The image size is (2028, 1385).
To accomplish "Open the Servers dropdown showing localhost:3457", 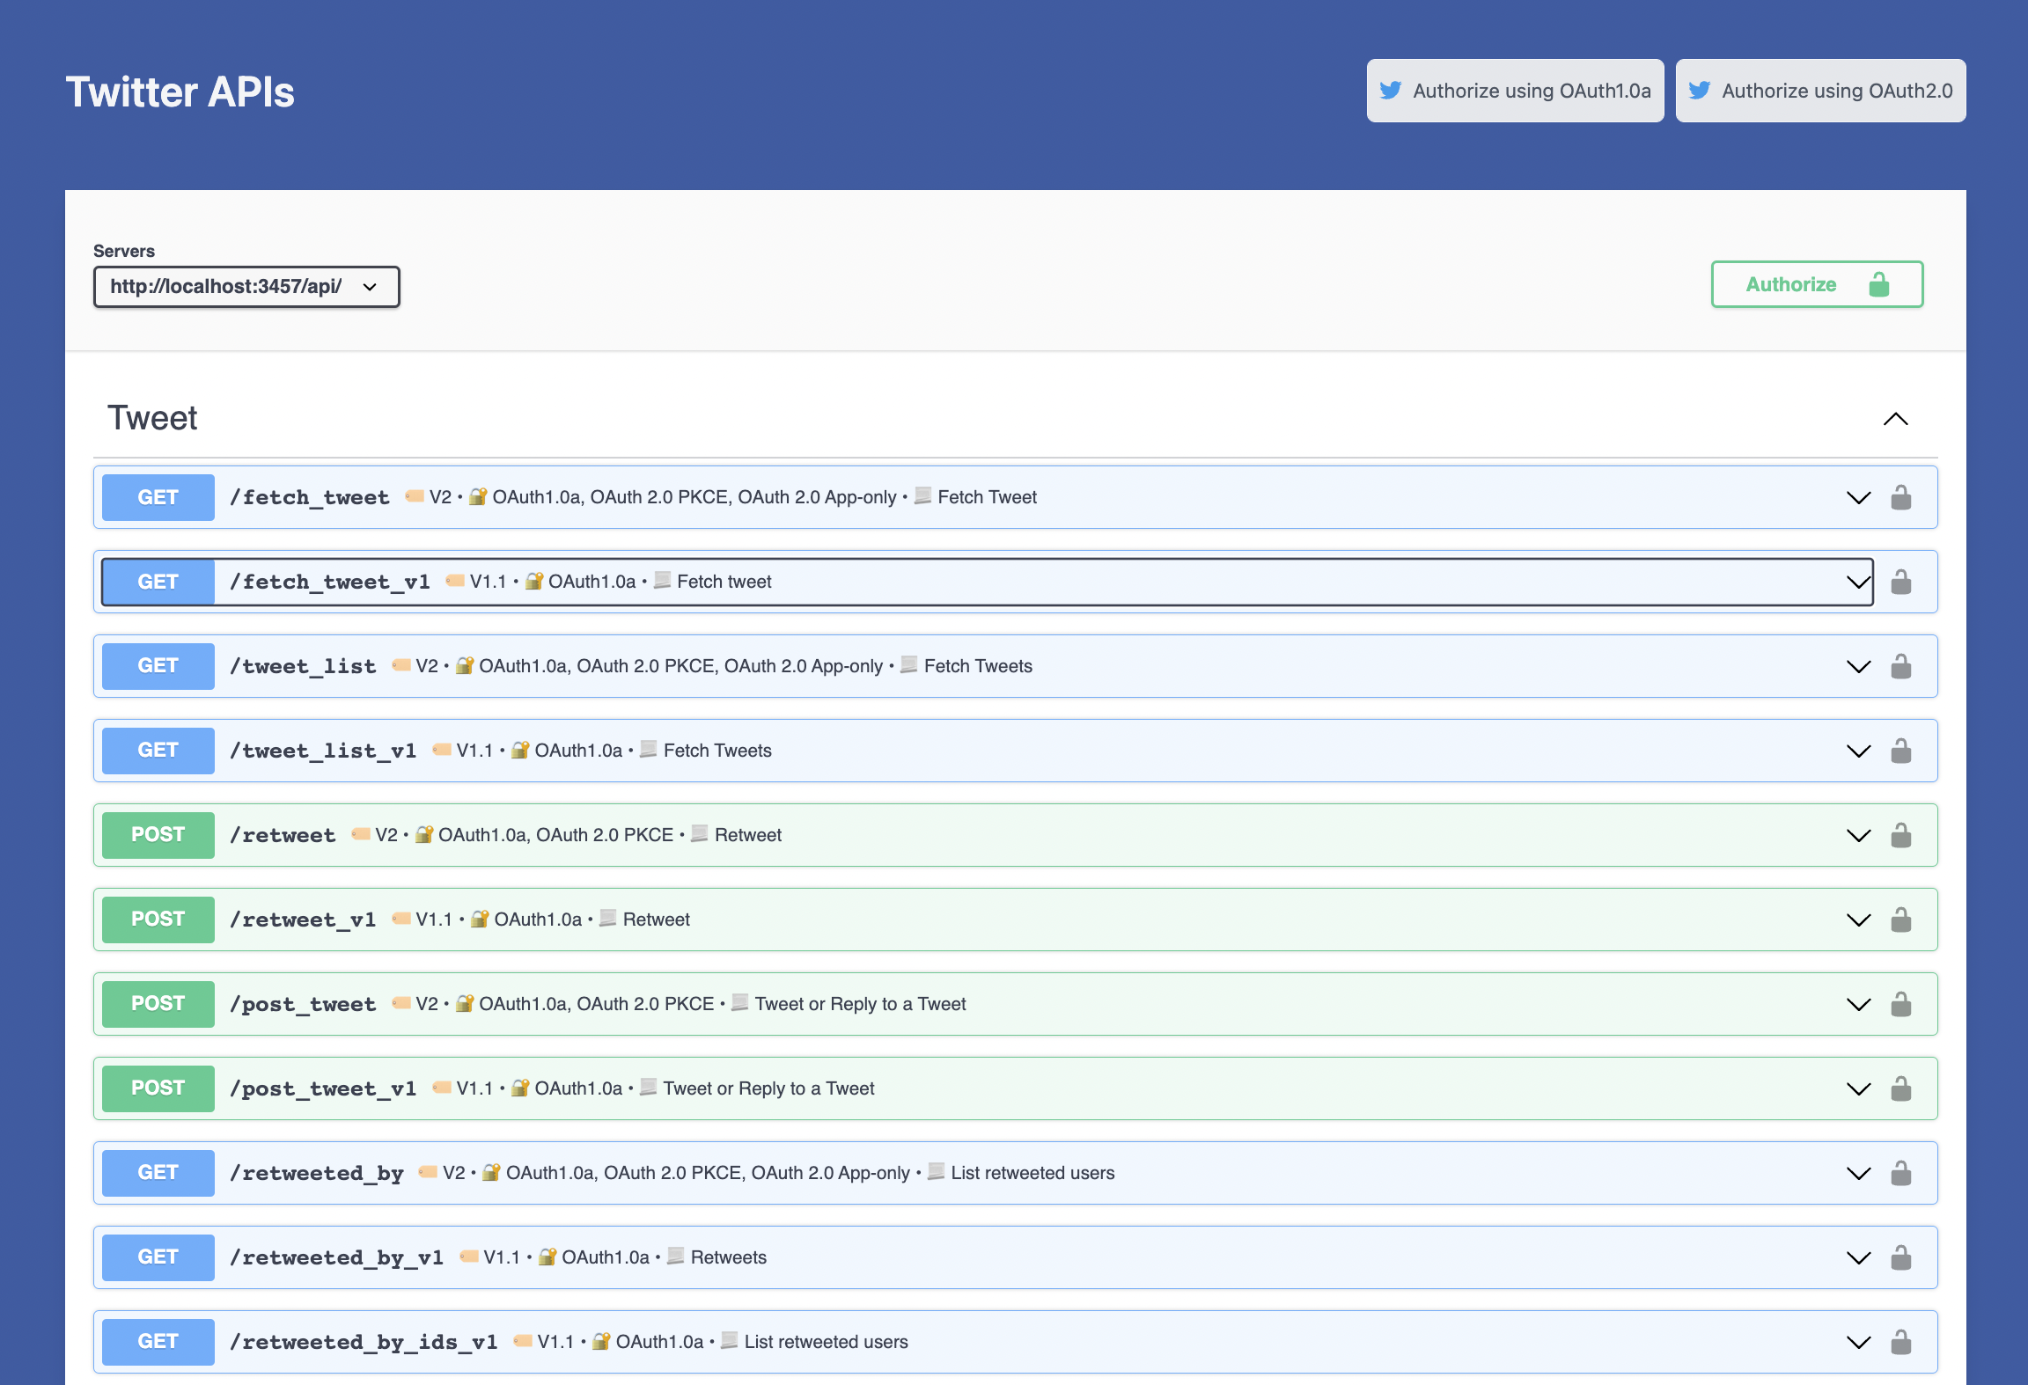I will (246, 286).
